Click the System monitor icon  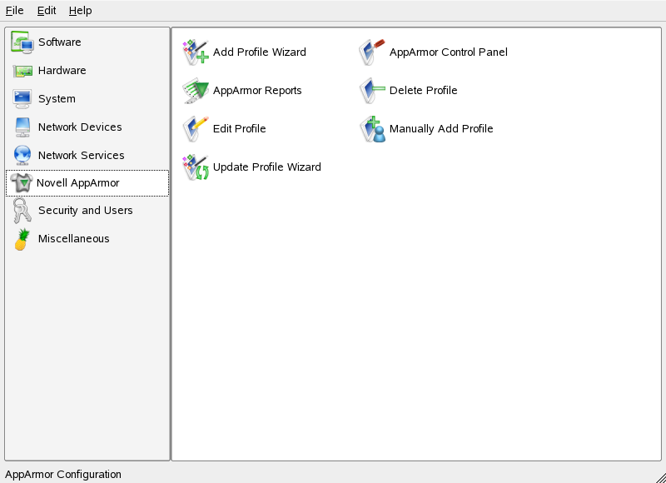click(x=22, y=98)
